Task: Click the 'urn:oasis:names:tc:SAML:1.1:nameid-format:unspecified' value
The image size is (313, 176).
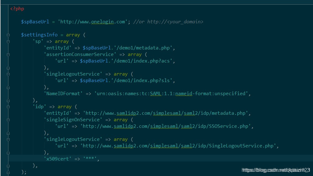Action: (x=171, y=94)
